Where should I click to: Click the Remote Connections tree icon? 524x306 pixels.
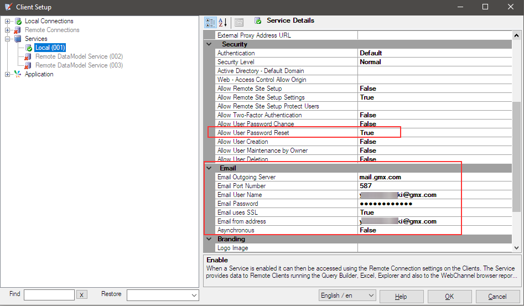pyautogui.click(x=18, y=30)
